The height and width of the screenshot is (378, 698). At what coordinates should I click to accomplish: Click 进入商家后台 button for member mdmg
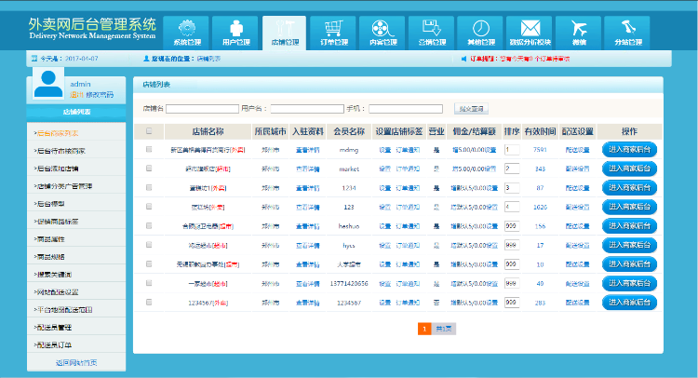click(x=629, y=150)
